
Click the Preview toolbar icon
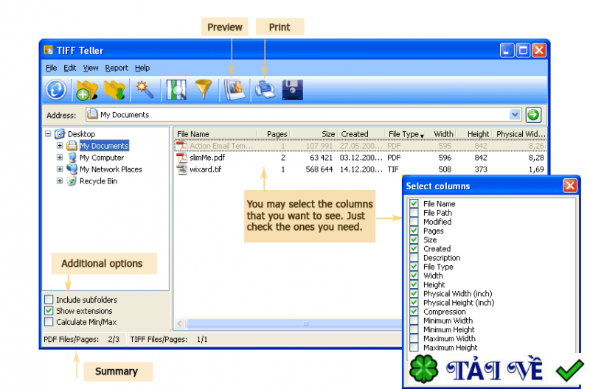235,90
